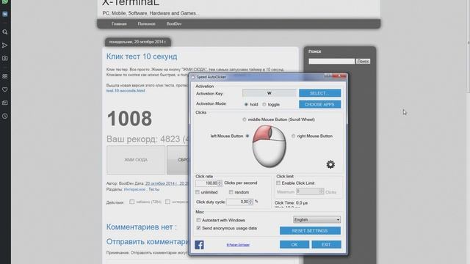Click the X-TerminaL site title
470x264 pixels.
click(x=131, y=3)
